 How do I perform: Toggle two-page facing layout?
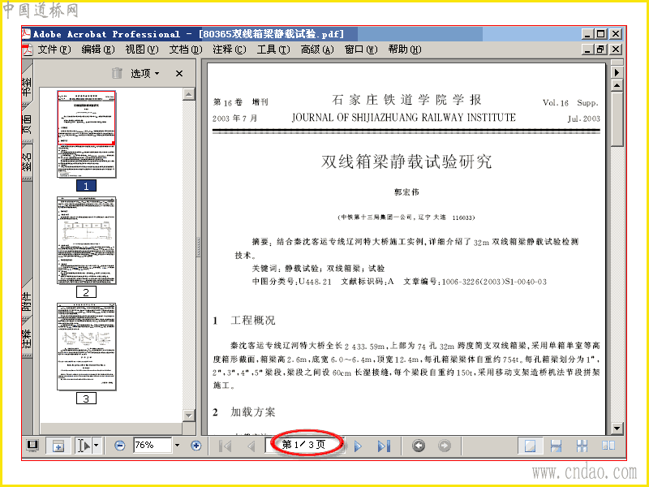pyautogui.click(x=608, y=446)
